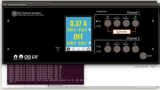Screen dimensions: 160x90
Task: Click Channel 2 Sense+ terminal
Action: click(117, 49)
